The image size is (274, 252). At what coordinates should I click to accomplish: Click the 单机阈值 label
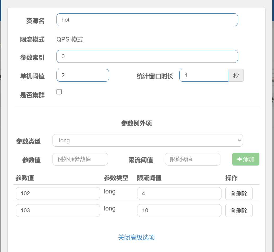click(32, 76)
